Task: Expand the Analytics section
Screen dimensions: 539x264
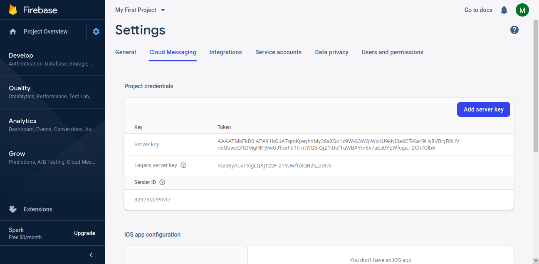Action: pyautogui.click(x=52, y=125)
